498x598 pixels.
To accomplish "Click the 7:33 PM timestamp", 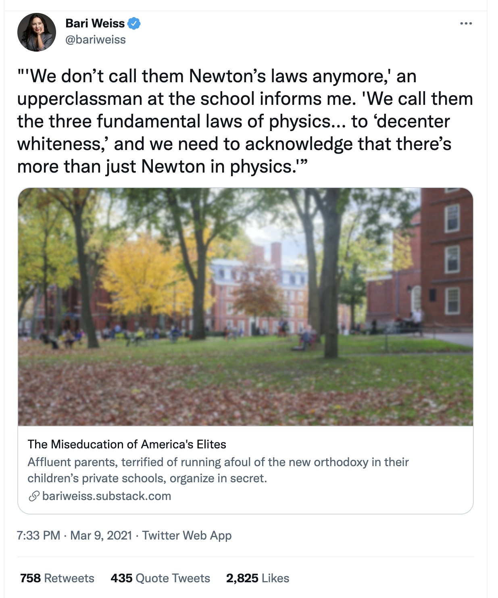I will tap(39, 535).
